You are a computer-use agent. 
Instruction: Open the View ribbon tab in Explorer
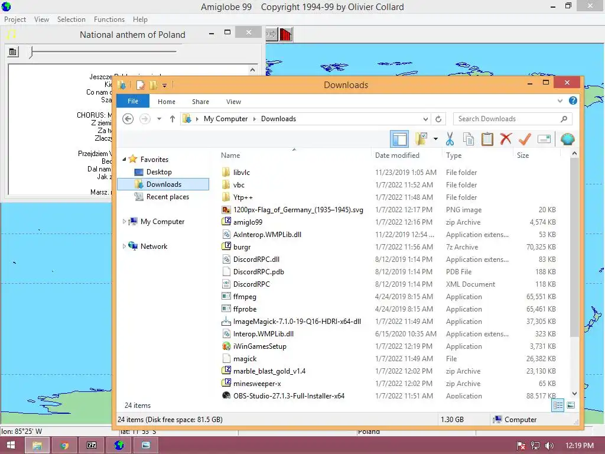coord(233,102)
